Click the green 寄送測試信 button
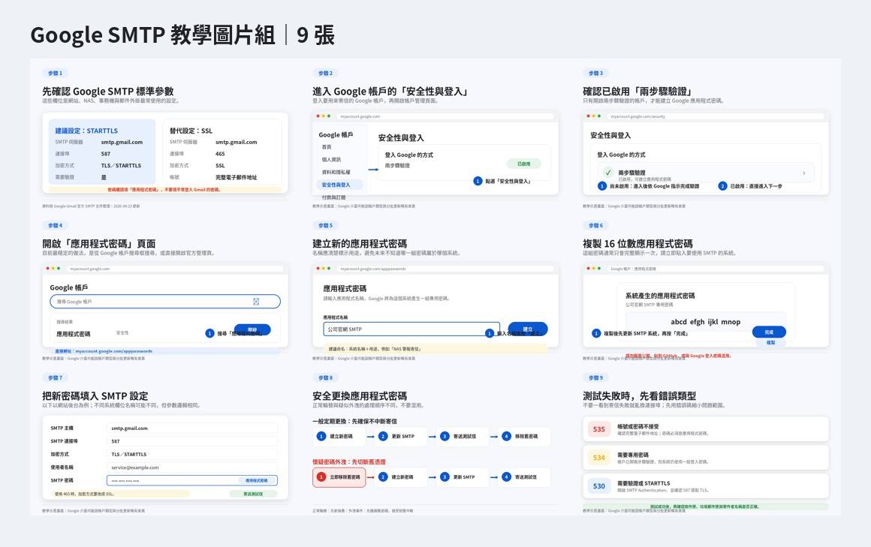The image size is (871, 547). pos(253,494)
